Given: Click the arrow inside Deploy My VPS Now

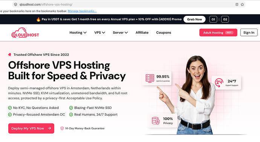Looking at the screenshot, I should (x=49, y=128).
